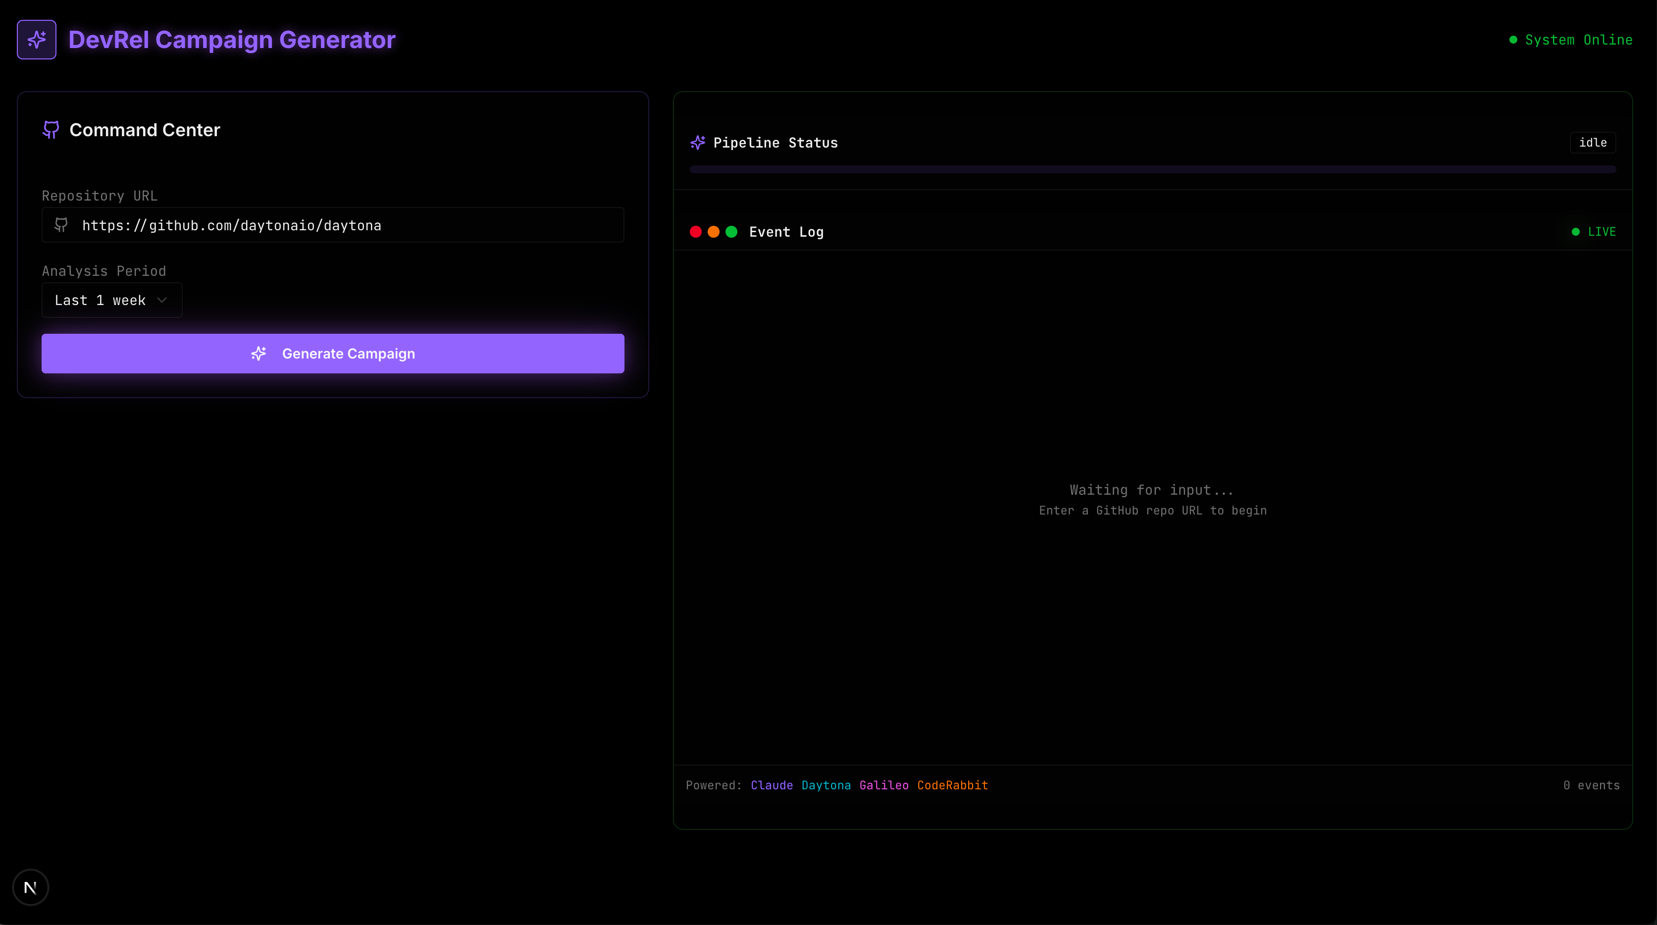Click the Claude link in Powered footer

pos(771,785)
